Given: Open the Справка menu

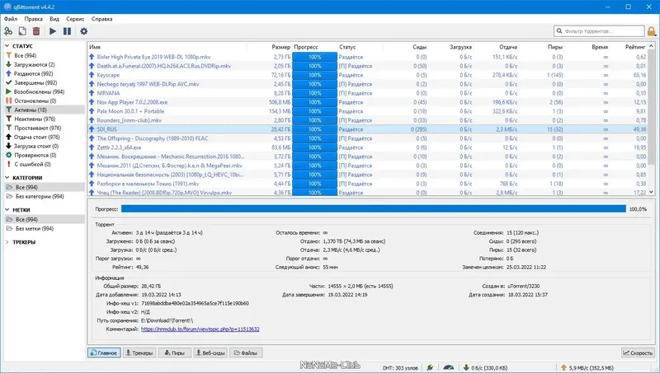Looking at the screenshot, I should point(101,19).
